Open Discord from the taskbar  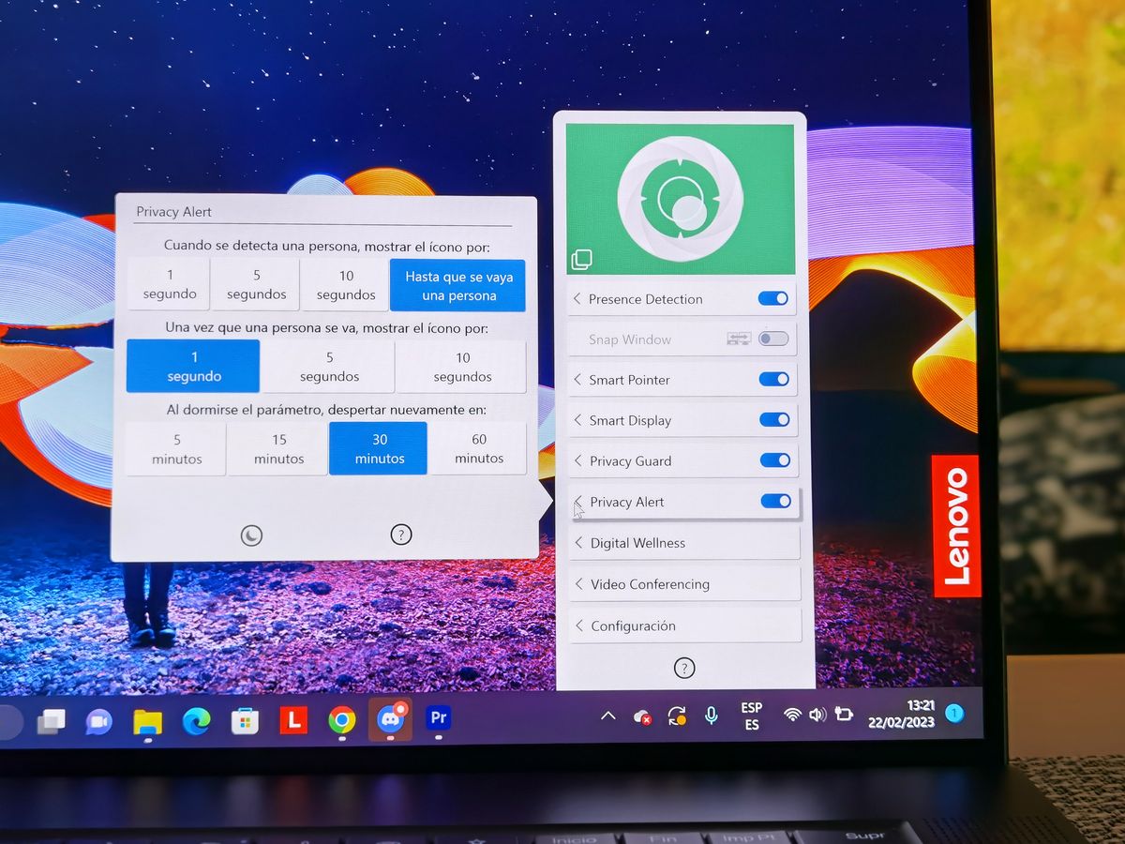tap(390, 719)
